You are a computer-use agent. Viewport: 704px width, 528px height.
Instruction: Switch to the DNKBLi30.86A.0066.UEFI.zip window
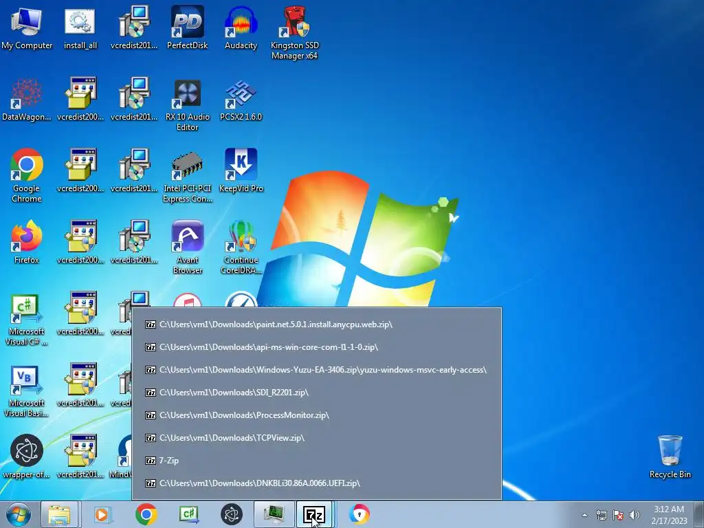(x=316, y=483)
